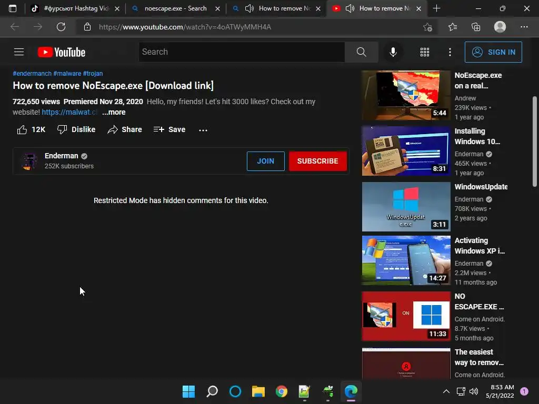
Task: Open the #malware hashtag
Action: (x=67, y=73)
